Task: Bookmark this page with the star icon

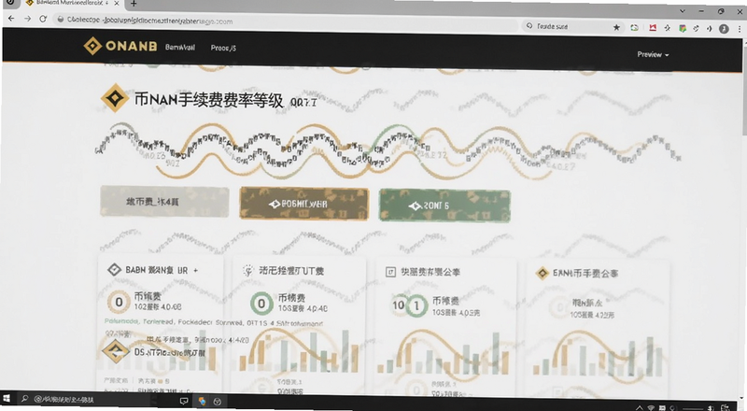Action: (616, 27)
